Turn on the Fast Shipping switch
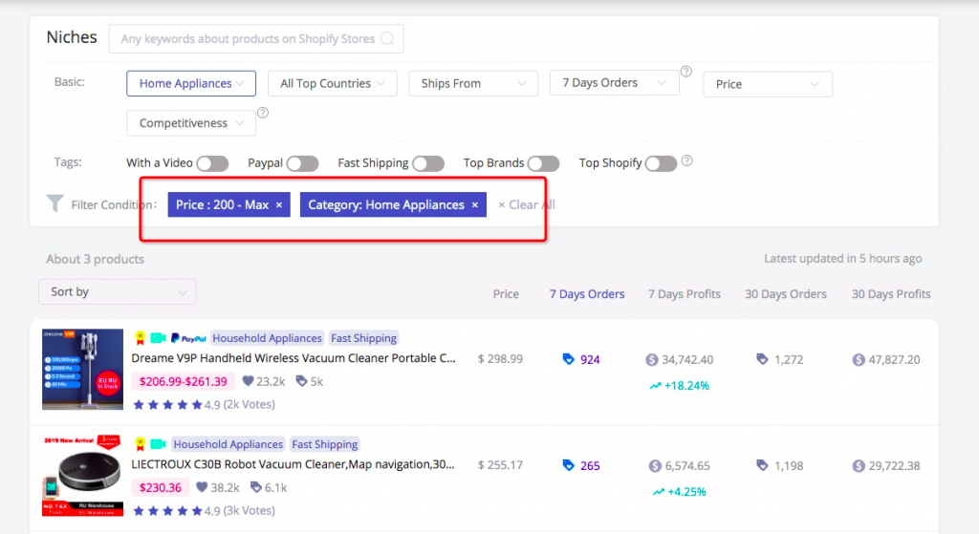979x534 pixels. click(428, 163)
